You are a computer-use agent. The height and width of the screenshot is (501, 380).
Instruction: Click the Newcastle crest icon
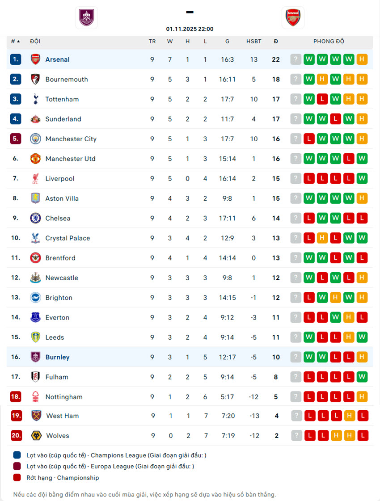[35, 278]
